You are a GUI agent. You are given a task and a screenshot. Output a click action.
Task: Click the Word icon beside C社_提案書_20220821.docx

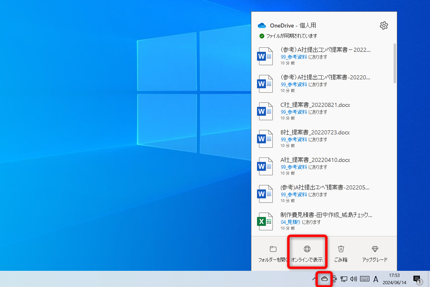(x=265, y=111)
